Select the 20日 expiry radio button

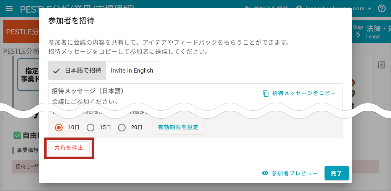[x=122, y=128]
